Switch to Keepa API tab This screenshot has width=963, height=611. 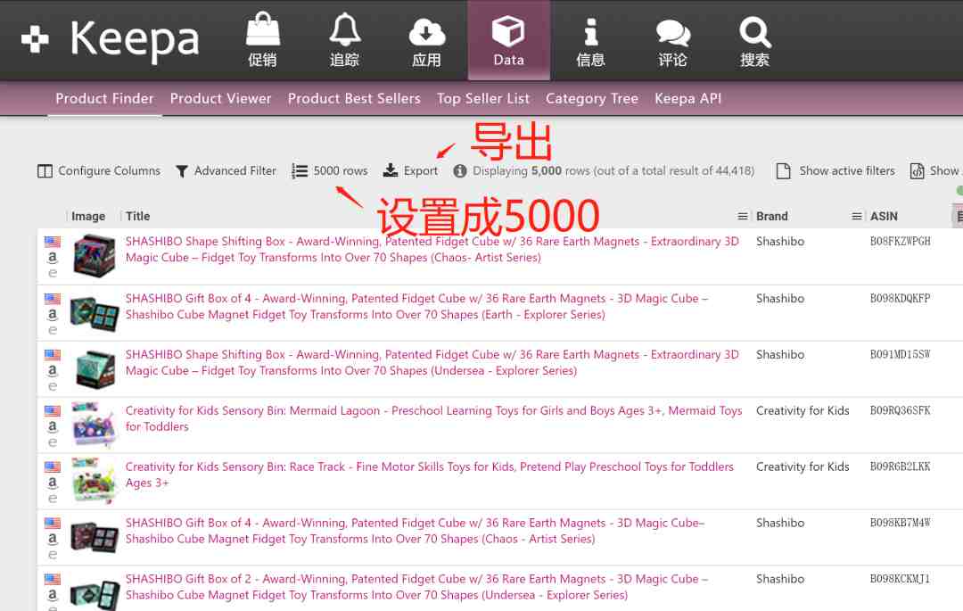point(687,98)
